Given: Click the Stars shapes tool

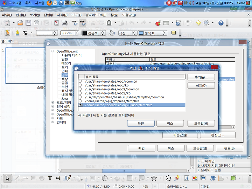Looking at the screenshot, I should pos(154,178).
